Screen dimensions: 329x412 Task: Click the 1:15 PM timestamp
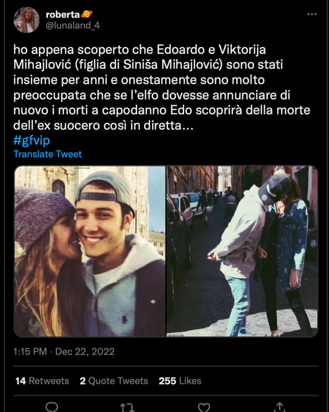point(30,352)
